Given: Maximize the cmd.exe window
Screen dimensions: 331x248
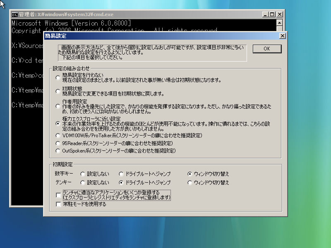Looking at the screenshot, I should [x=272, y=14].
